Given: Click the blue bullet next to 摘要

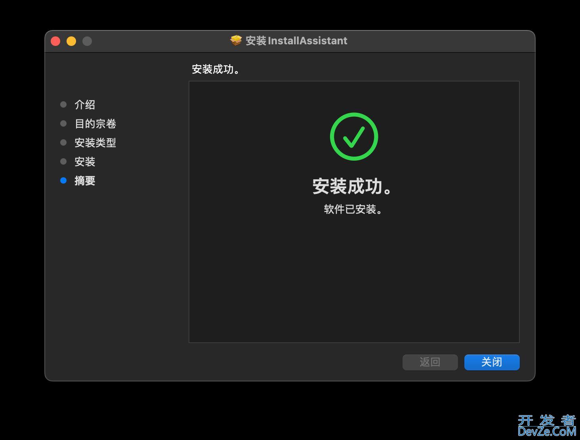Looking at the screenshot, I should pyautogui.click(x=63, y=180).
